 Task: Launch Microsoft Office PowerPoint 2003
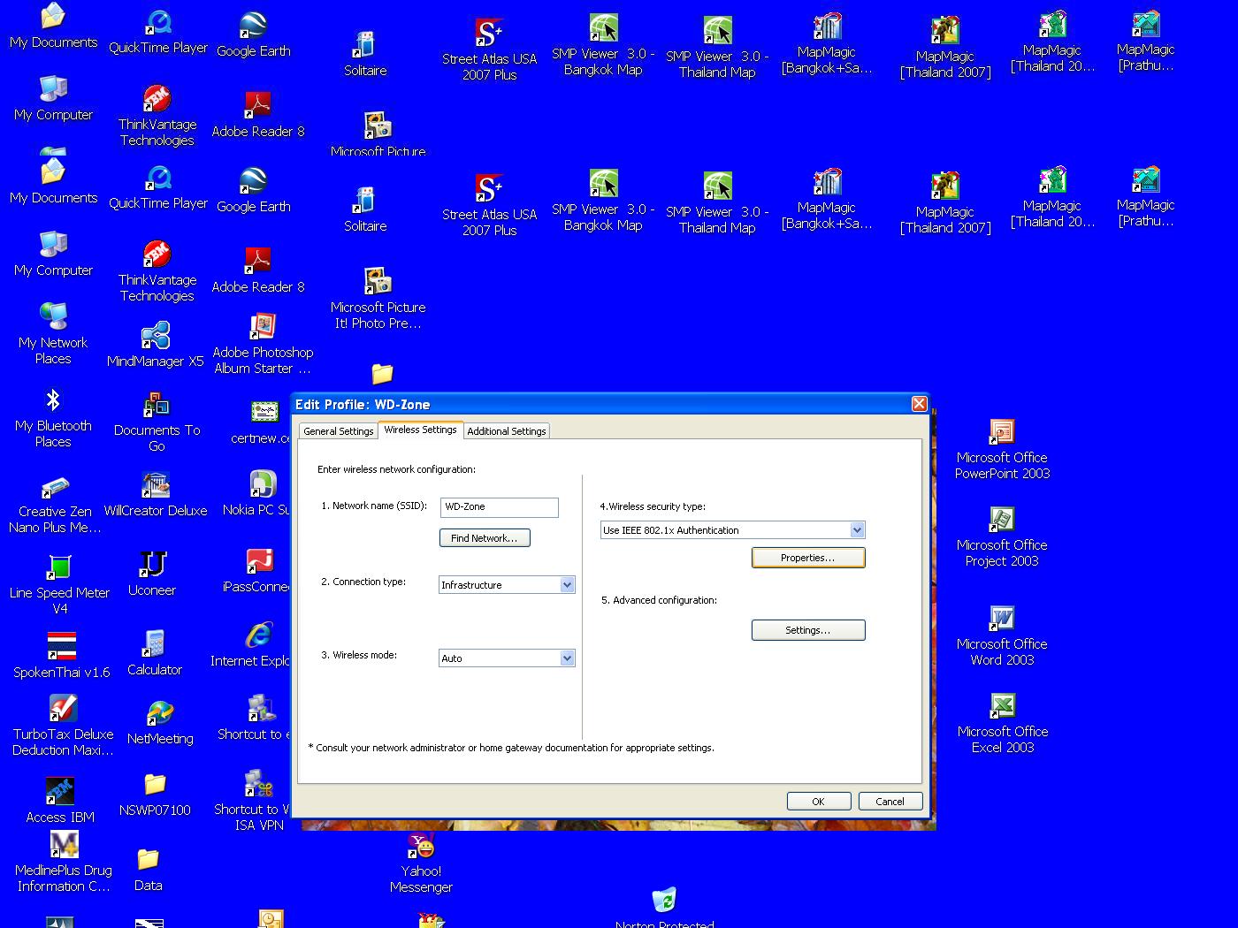coord(1002,449)
